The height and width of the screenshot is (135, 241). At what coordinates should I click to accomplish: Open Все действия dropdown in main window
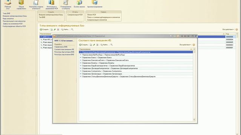[228, 29]
